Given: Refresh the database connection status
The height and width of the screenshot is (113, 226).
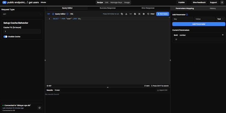Looking at the screenshot, I should (39, 108).
